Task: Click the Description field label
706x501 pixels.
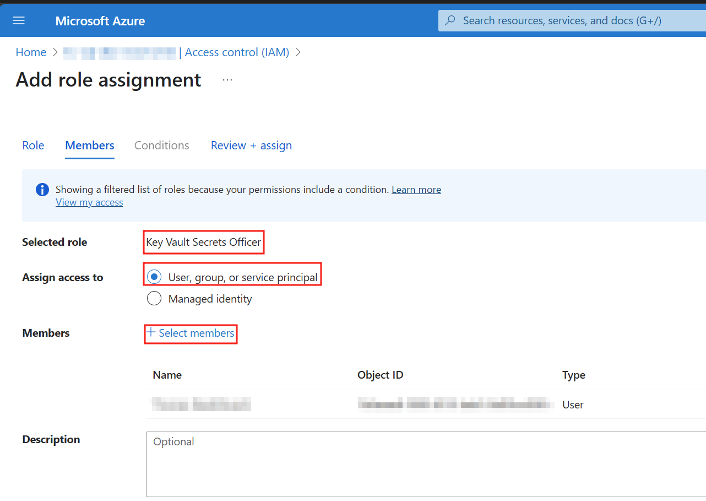Action: 51,439
